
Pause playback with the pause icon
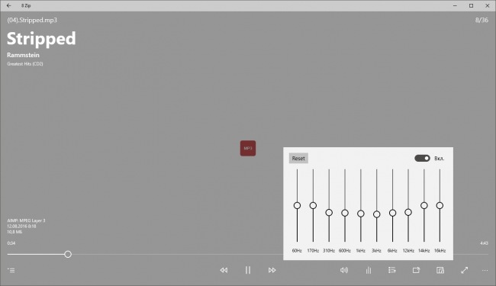[248, 270]
